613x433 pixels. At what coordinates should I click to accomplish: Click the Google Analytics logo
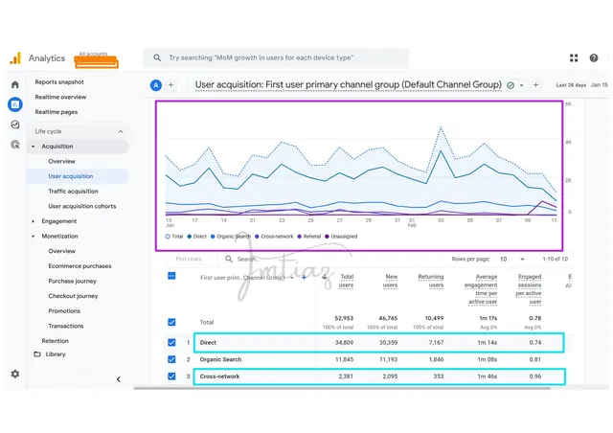pos(15,58)
